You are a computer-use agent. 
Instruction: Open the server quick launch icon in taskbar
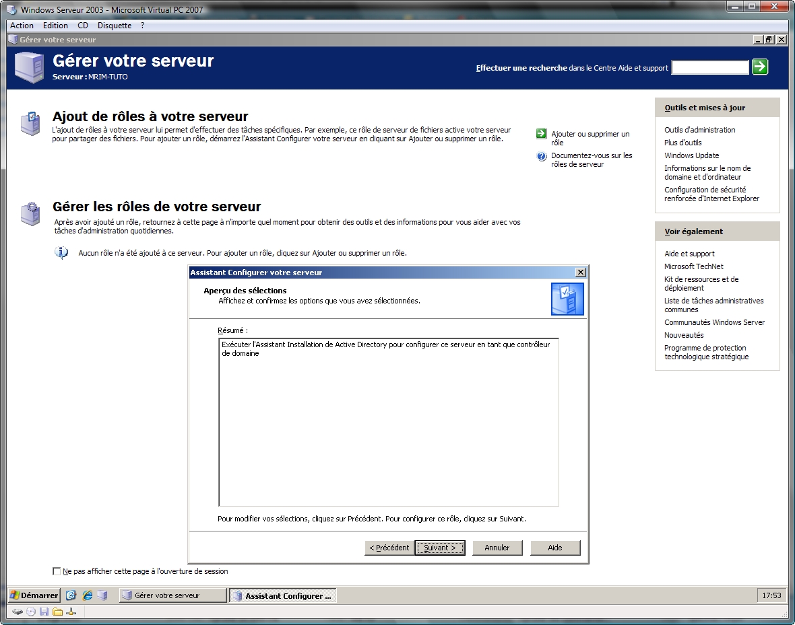click(x=103, y=595)
